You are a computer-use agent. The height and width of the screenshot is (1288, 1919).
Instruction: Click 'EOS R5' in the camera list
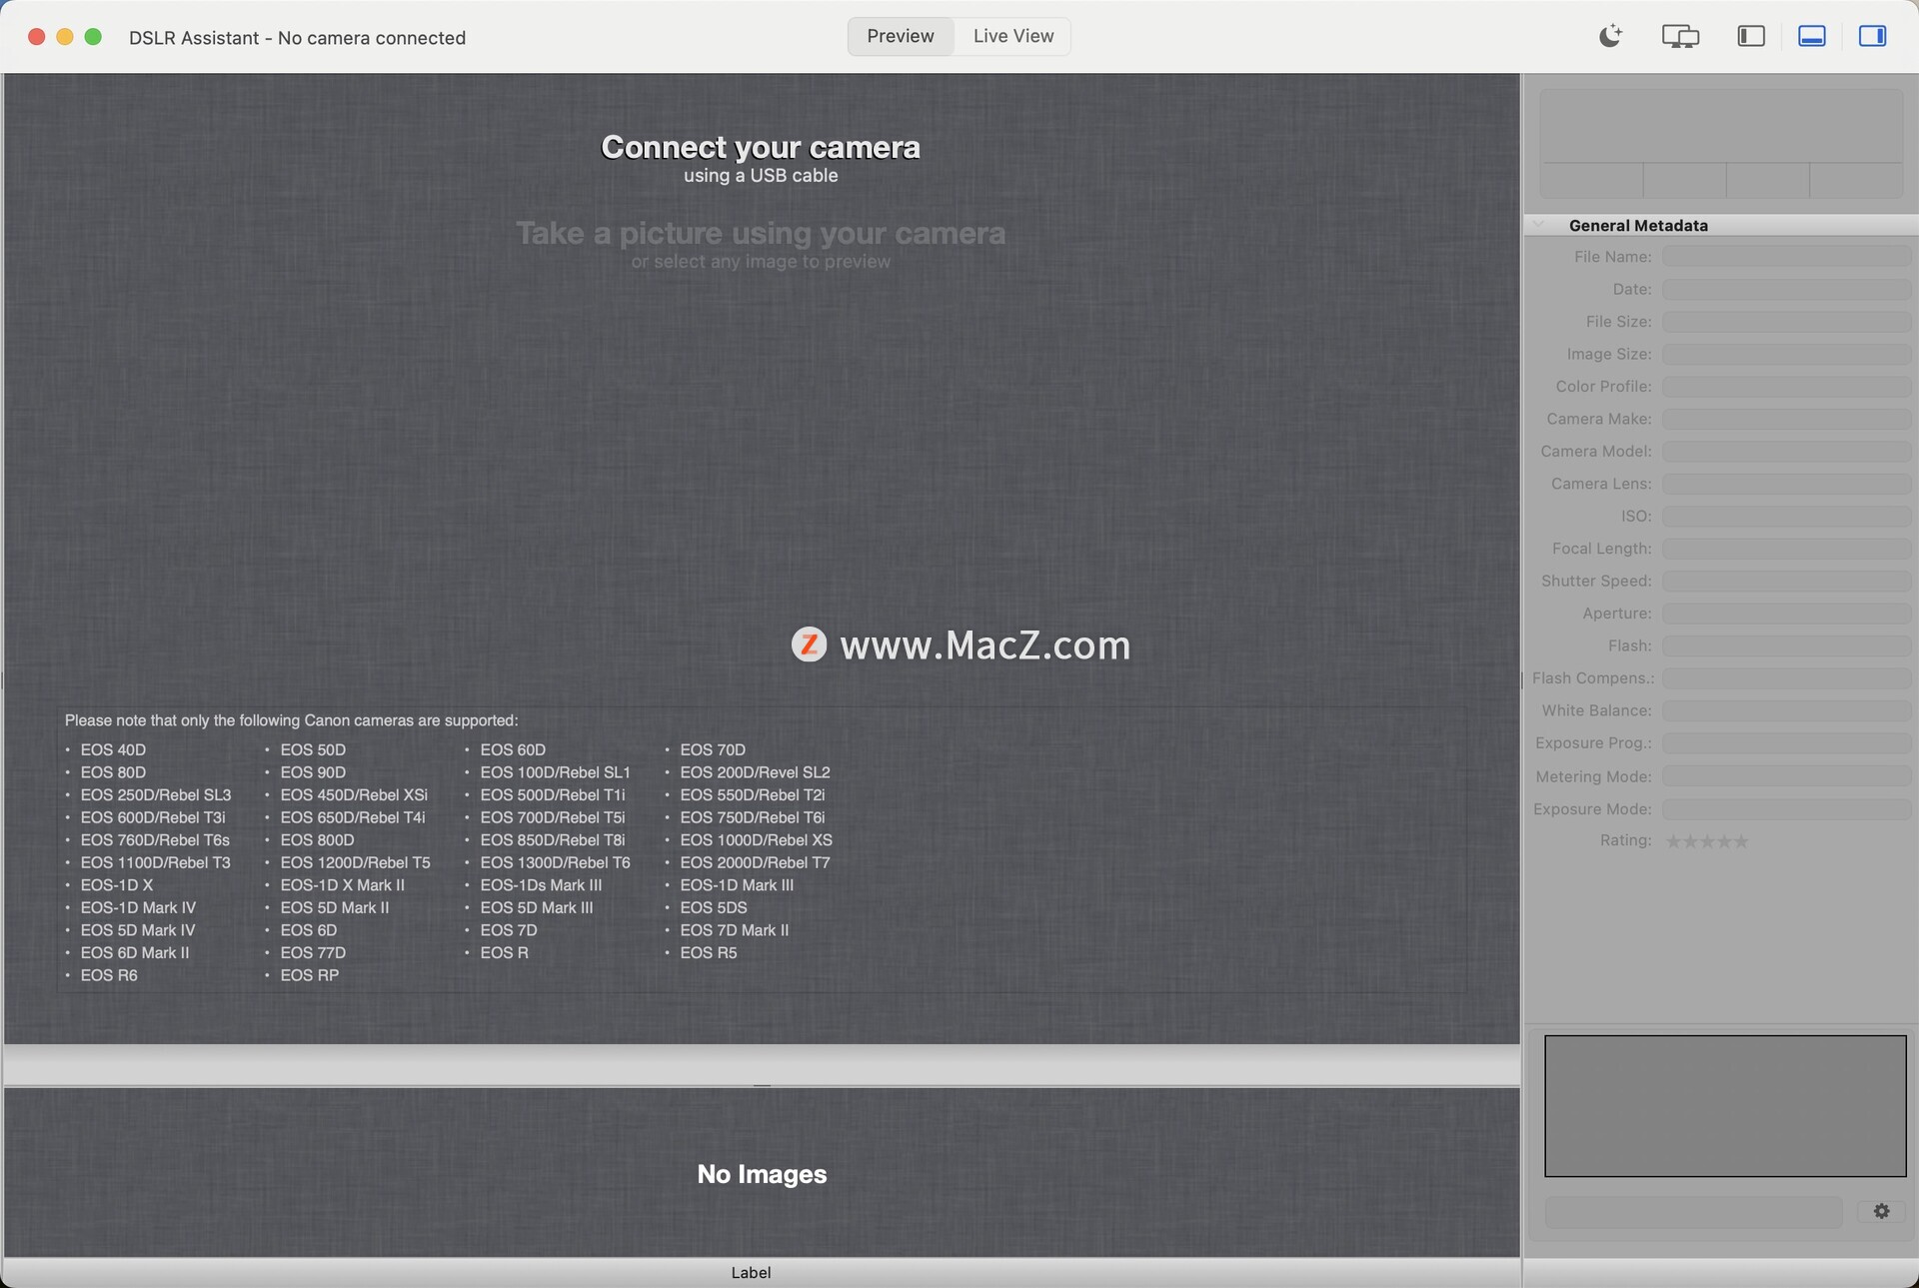tap(709, 953)
